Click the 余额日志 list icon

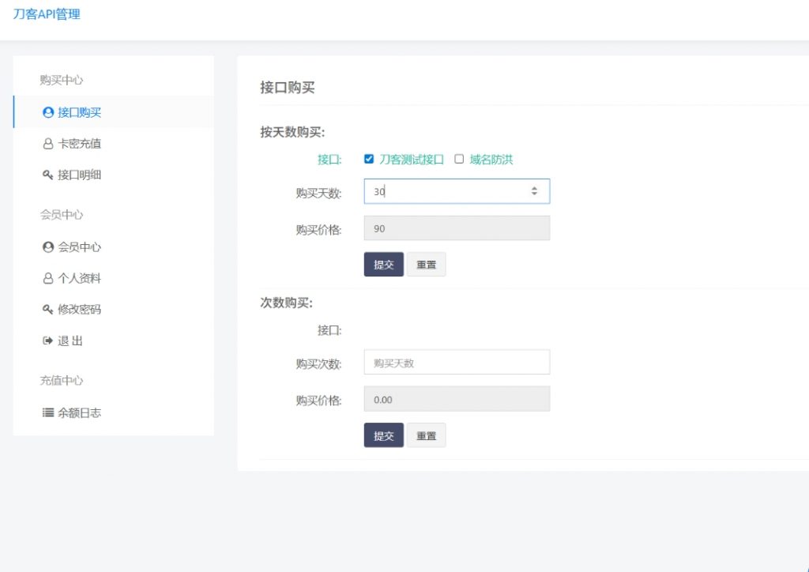coord(48,412)
